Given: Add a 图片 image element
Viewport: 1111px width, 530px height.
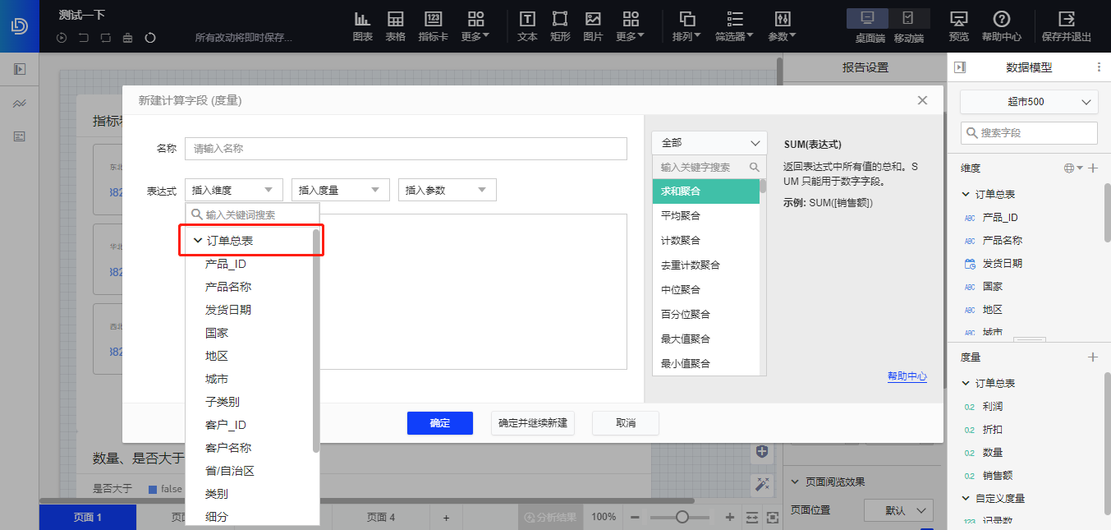Looking at the screenshot, I should point(593,25).
